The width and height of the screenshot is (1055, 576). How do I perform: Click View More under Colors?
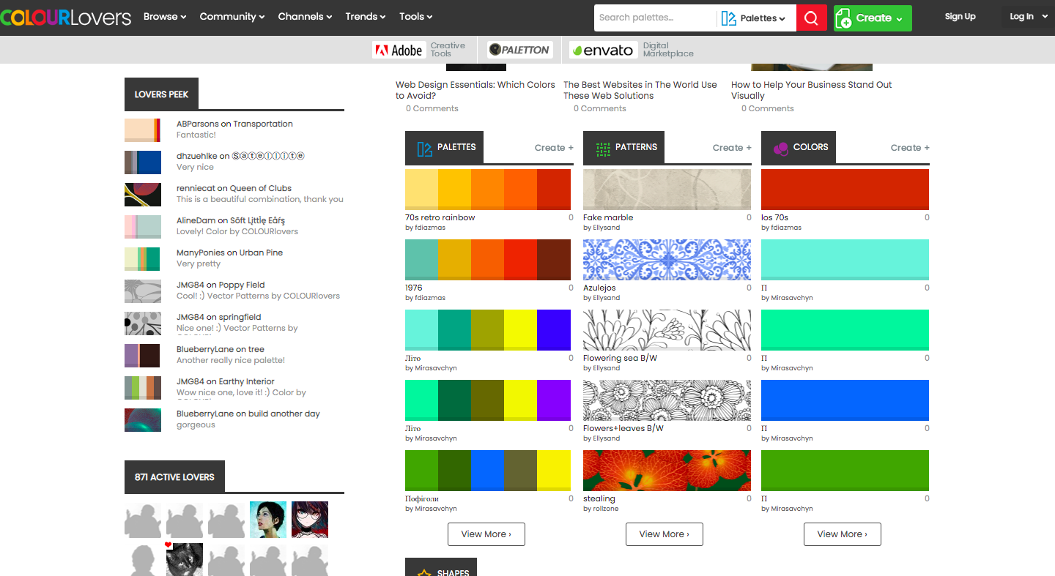pyautogui.click(x=843, y=534)
